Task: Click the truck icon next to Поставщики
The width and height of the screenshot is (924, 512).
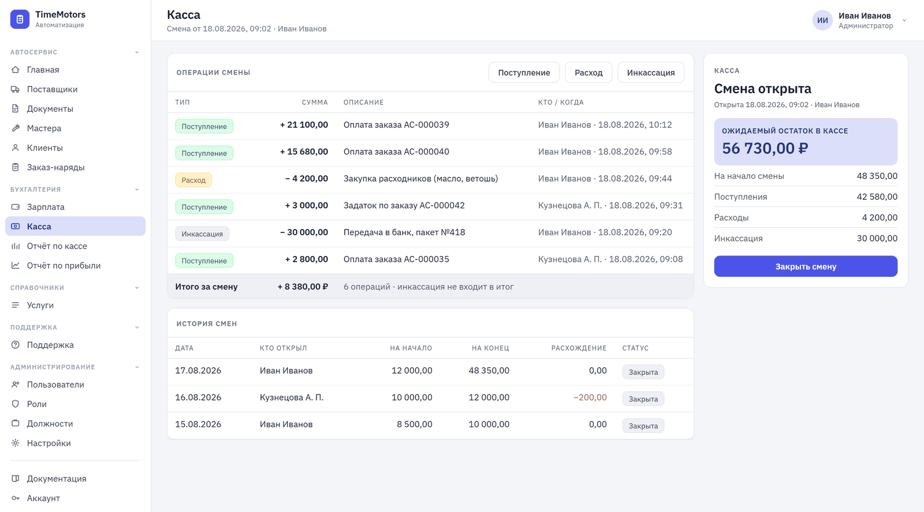Action: click(x=16, y=89)
